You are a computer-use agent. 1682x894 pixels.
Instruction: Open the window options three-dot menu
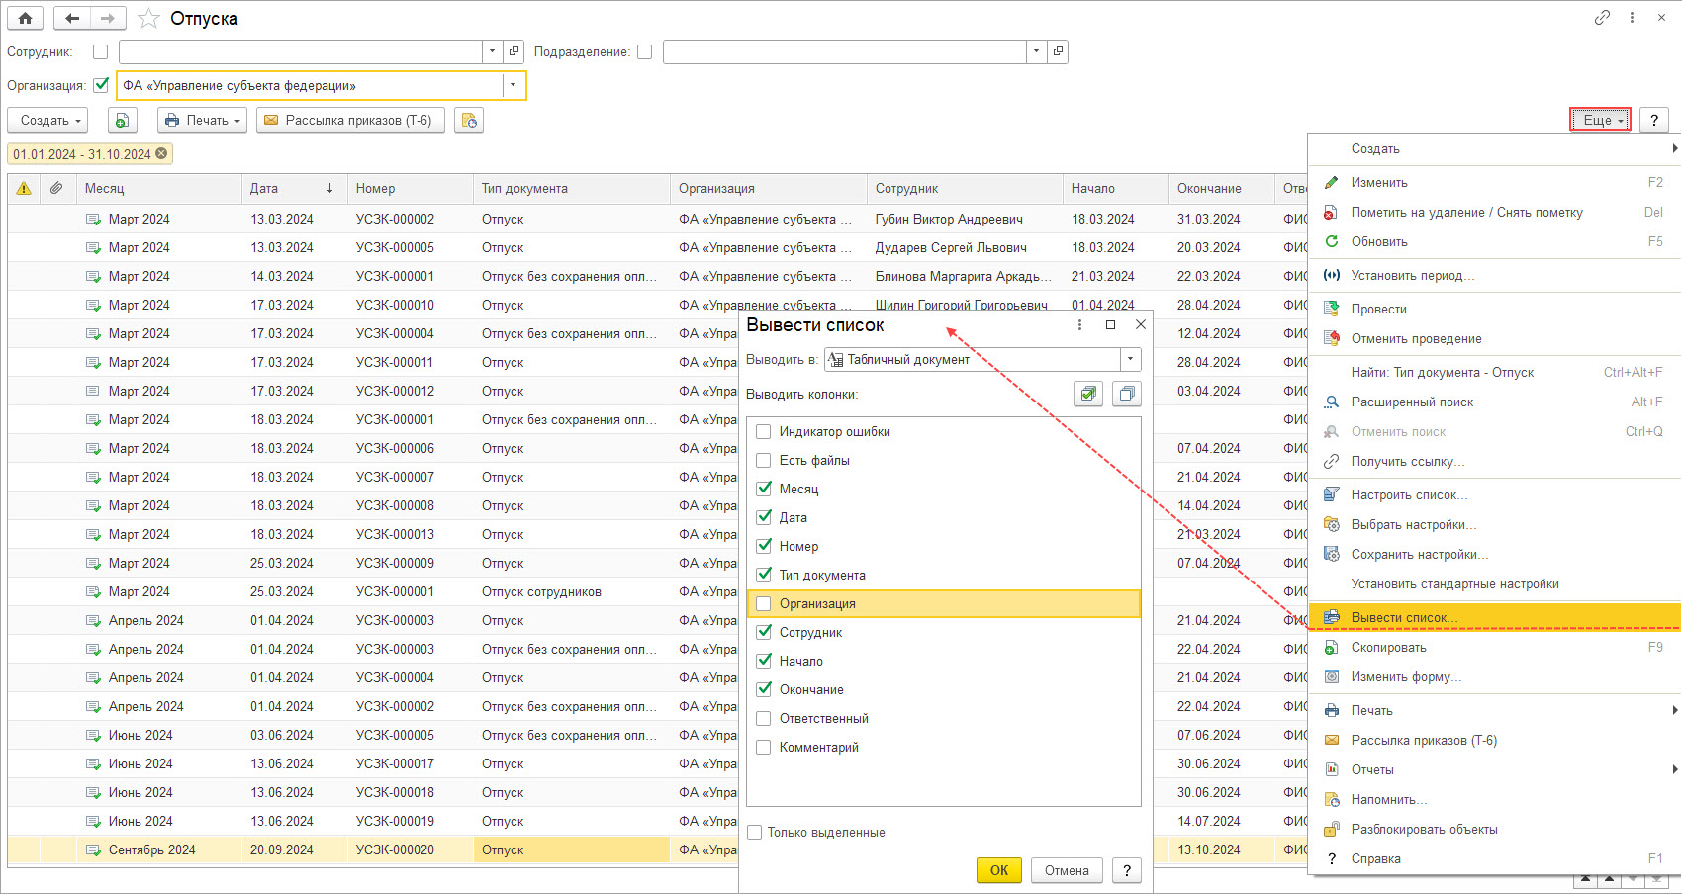(x=1632, y=18)
